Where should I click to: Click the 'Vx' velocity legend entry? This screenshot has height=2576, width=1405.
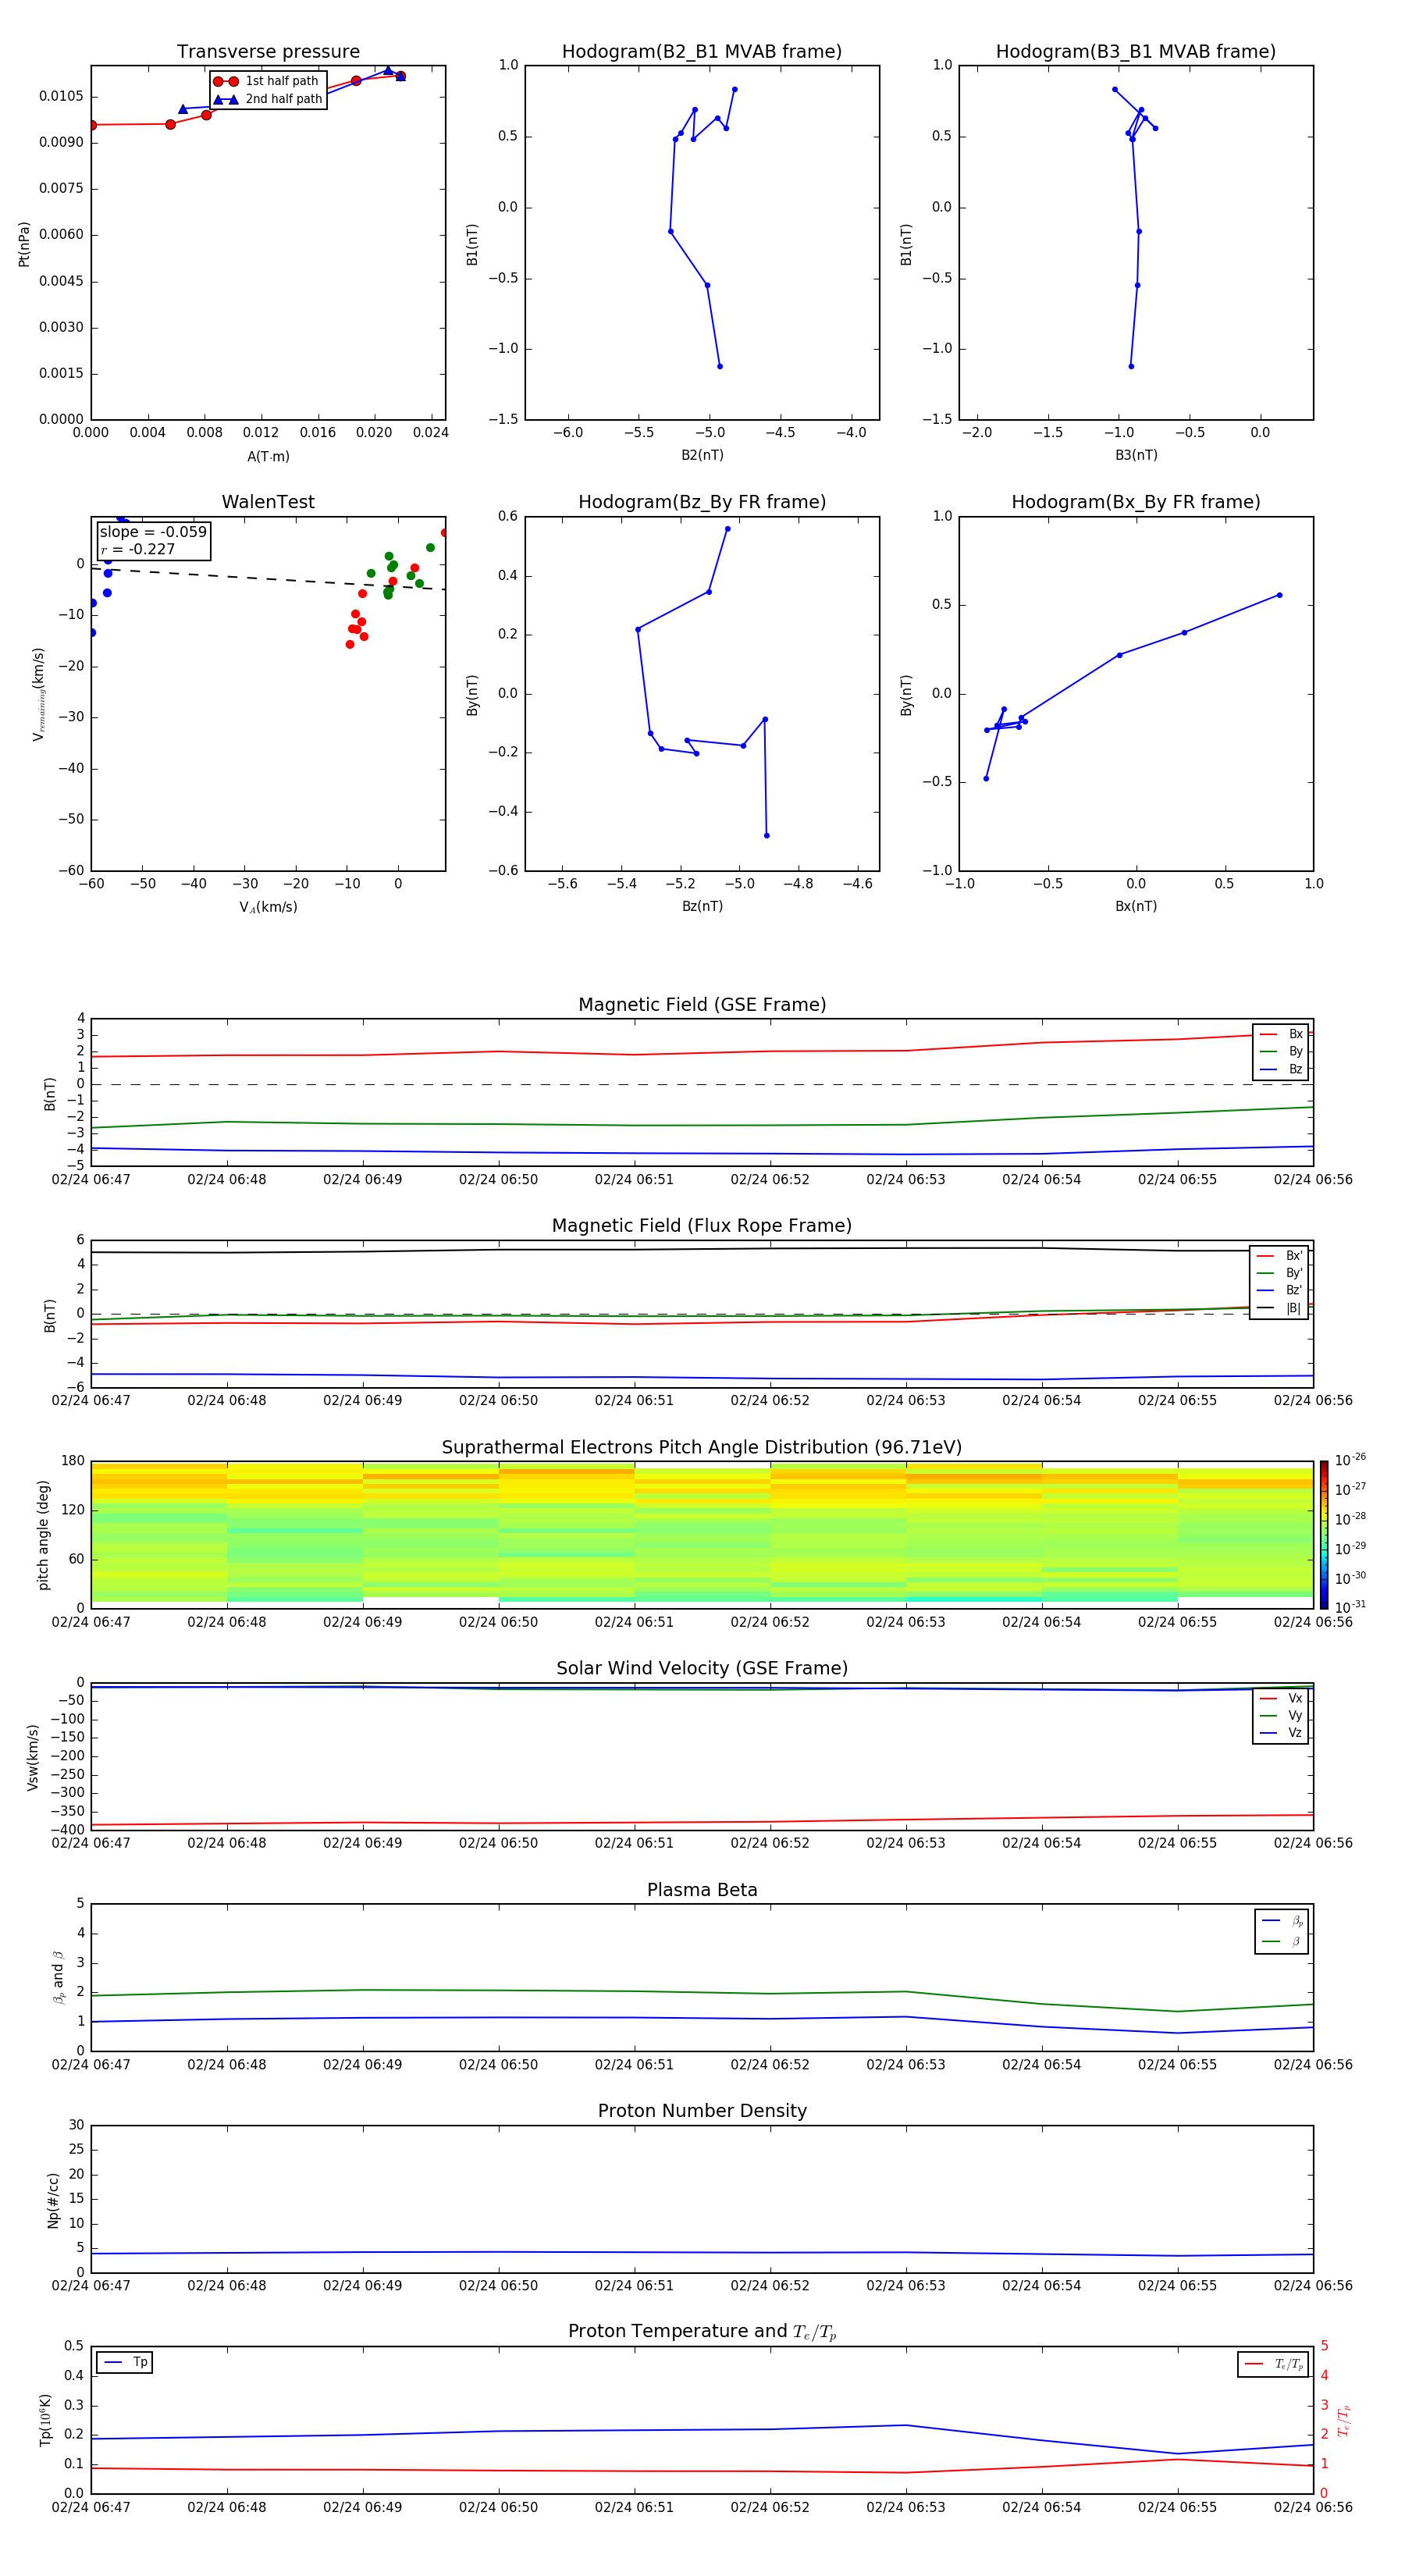point(1281,1699)
